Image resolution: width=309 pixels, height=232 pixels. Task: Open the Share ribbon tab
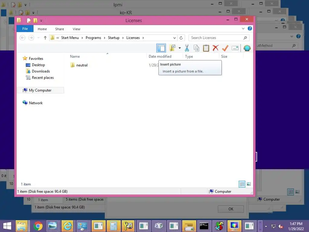click(x=59, y=29)
